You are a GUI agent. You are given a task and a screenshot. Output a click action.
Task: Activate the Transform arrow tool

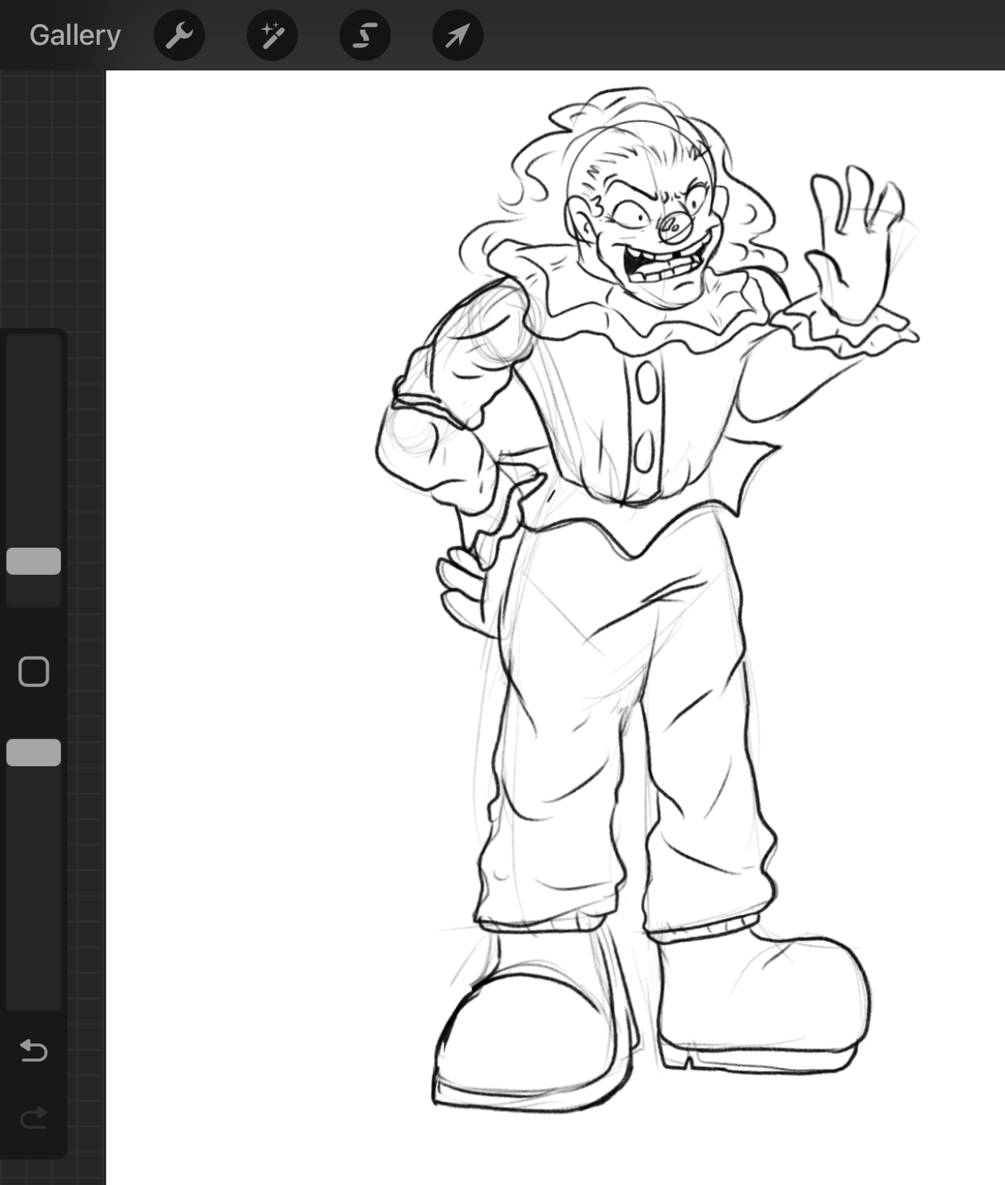[457, 35]
